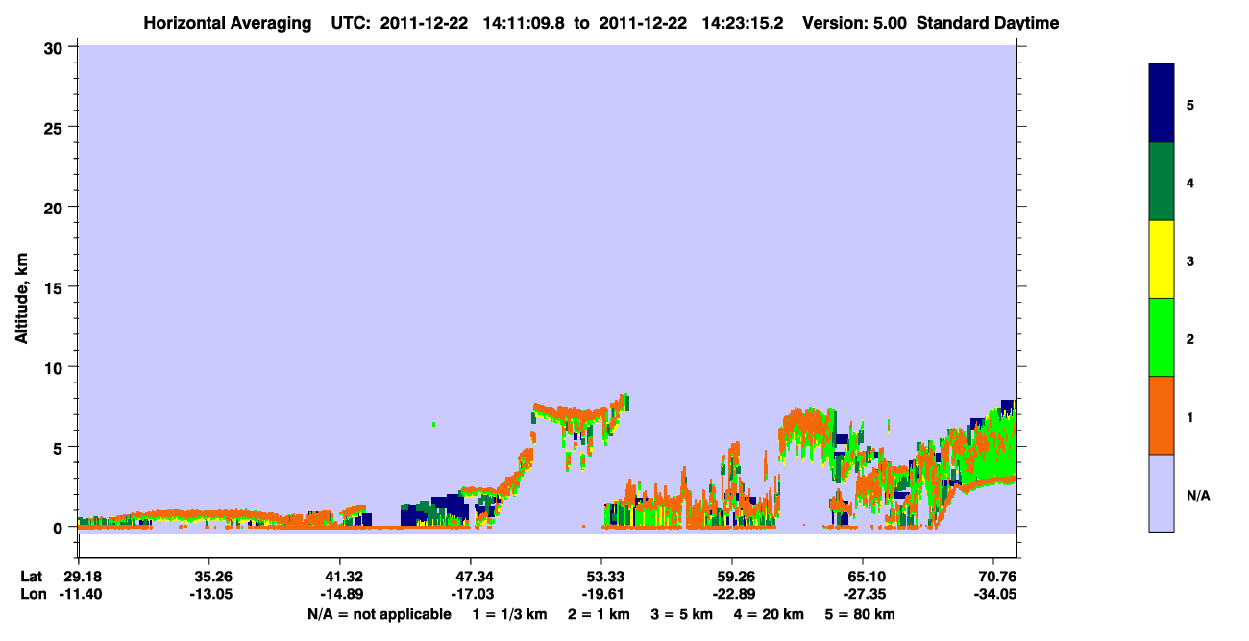Click the longitude value '-22.89'
The image size is (1249, 641).
pyautogui.click(x=732, y=595)
